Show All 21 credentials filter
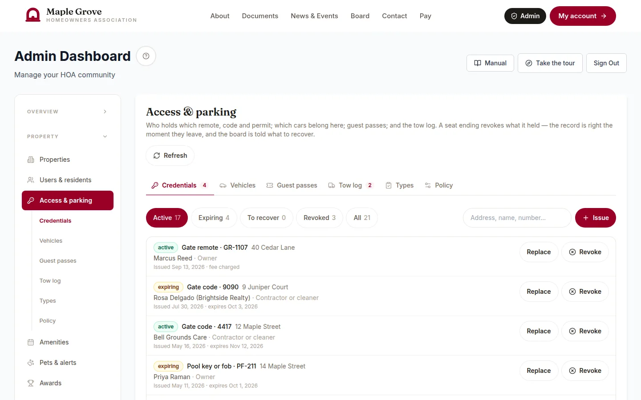The width and height of the screenshot is (641, 400). (x=362, y=218)
